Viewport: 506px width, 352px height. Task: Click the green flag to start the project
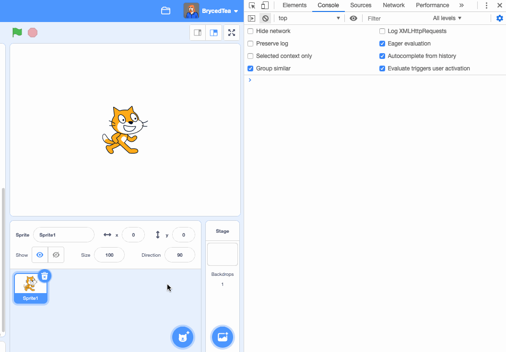click(17, 33)
